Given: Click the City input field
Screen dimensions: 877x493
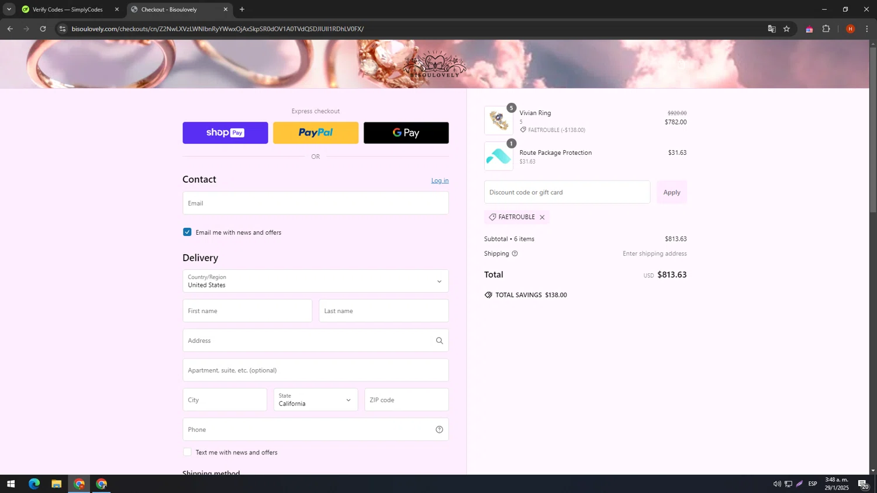Looking at the screenshot, I should (225, 400).
